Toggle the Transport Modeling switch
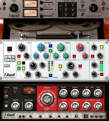Screen dimensions: 109x121 [83, 14]
